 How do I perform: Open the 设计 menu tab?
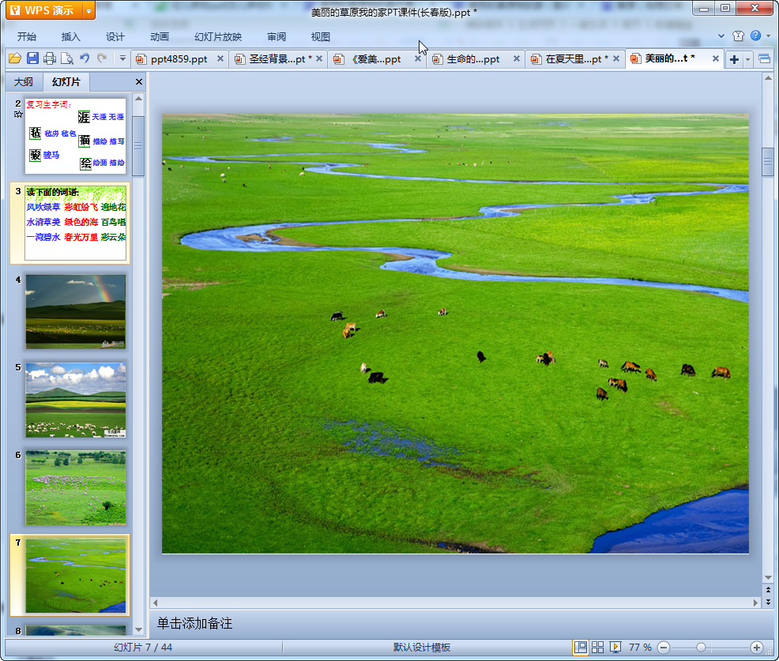(115, 37)
